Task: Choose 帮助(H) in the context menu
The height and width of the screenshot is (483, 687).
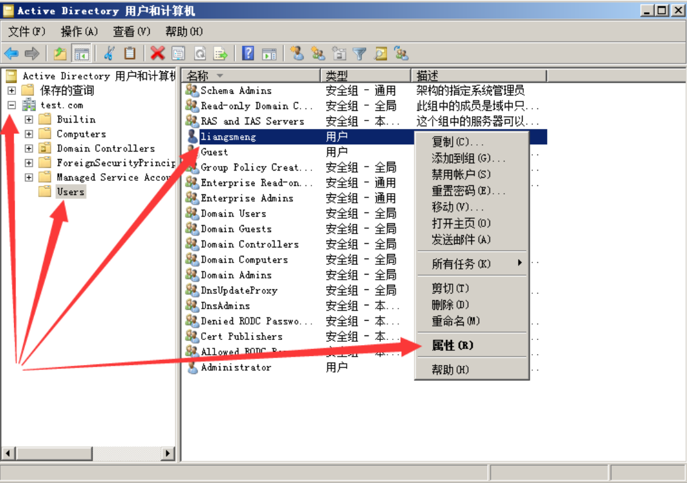Action: click(472, 370)
